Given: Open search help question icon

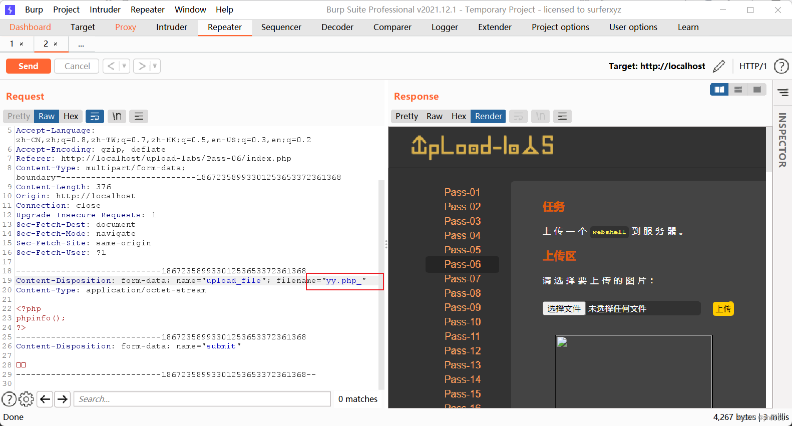Looking at the screenshot, I should point(9,399).
